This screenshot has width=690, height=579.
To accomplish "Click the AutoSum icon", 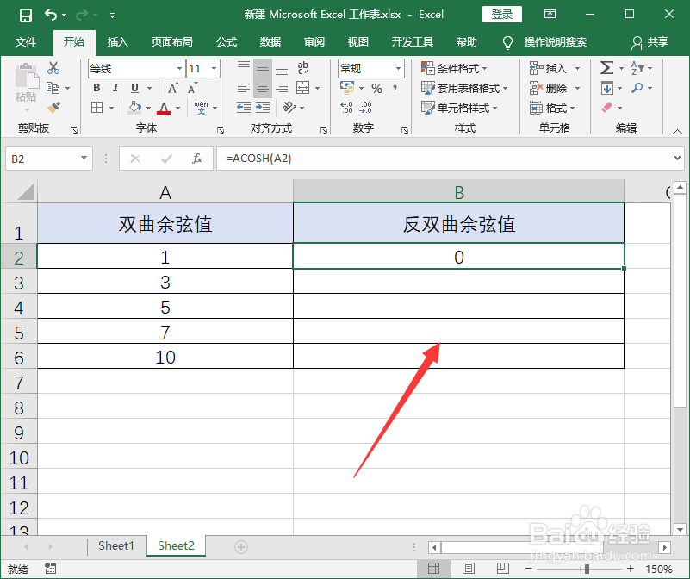I will pos(606,67).
